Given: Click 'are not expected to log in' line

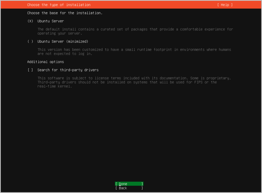Looking at the screenshot, I should point(65,54).
